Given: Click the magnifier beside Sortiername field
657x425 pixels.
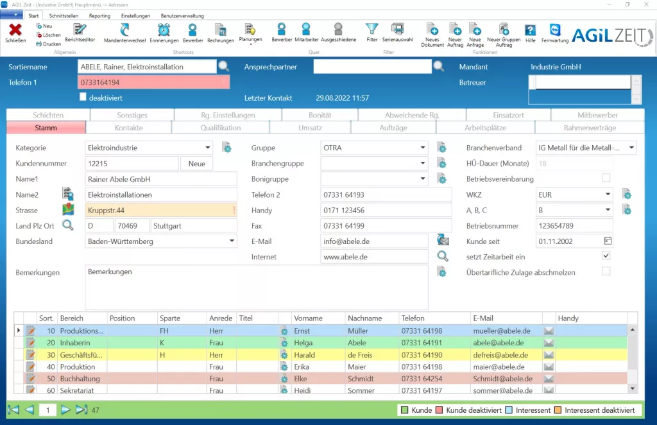Looking at the screenshot, I should tap(223, 66).
